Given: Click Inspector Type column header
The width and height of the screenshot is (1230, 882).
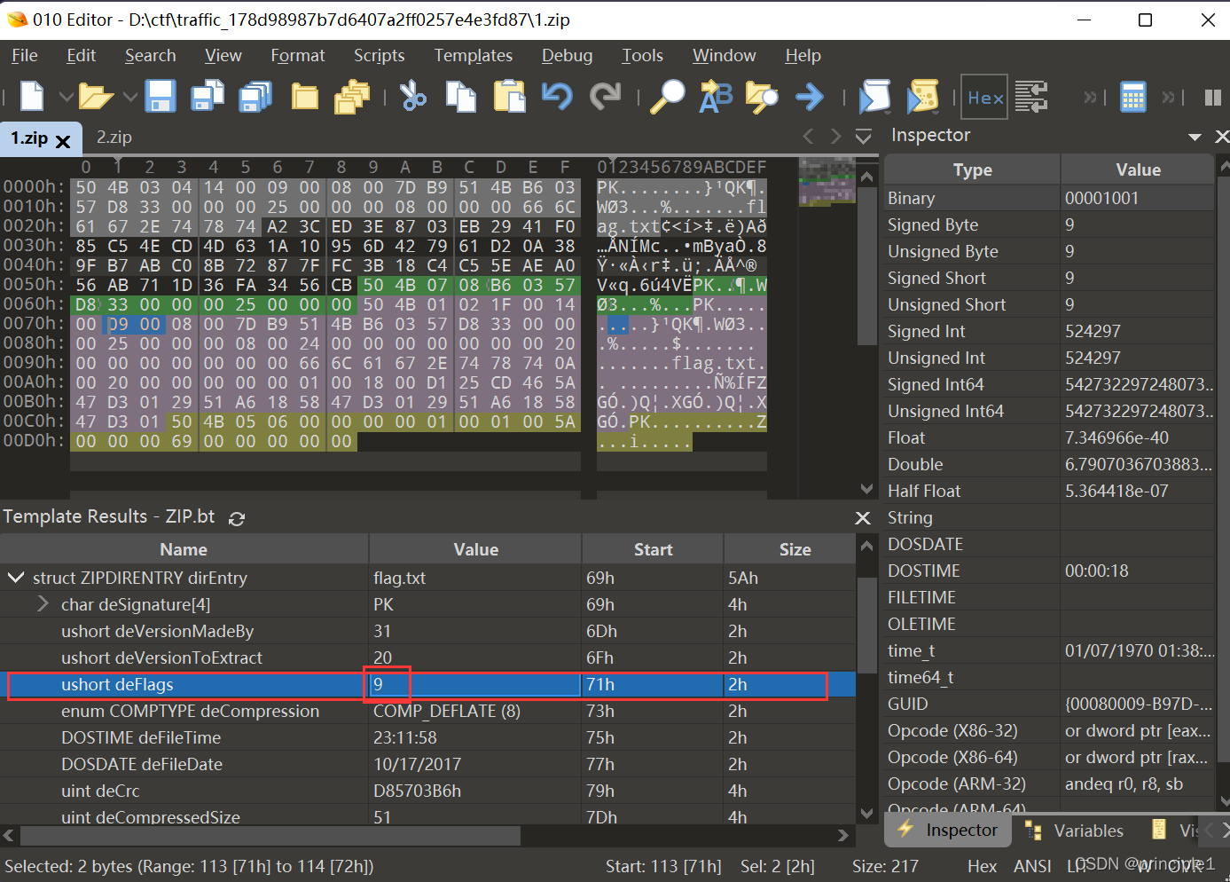Looking at the screenshot, I should point(972,169).
